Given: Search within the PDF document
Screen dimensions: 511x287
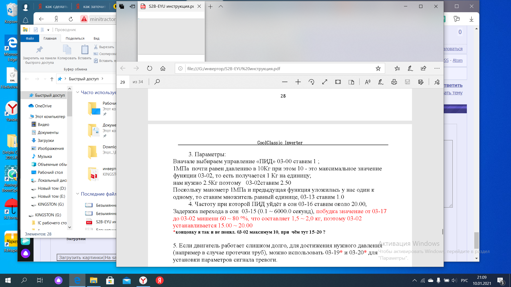Looking at the screenshot, I should (157, 82).
